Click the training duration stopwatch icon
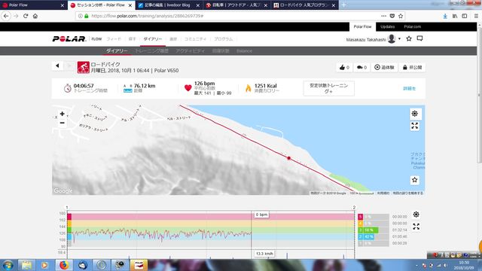Viewport: 482px width, 271px height. pos(67,88)
